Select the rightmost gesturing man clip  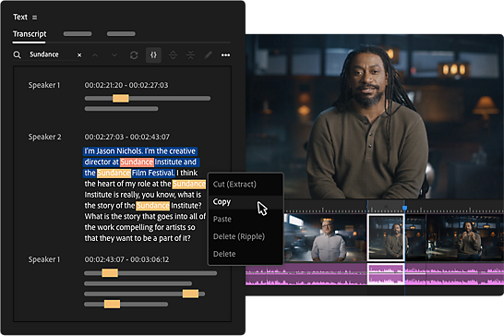click(x=465, y=237)
